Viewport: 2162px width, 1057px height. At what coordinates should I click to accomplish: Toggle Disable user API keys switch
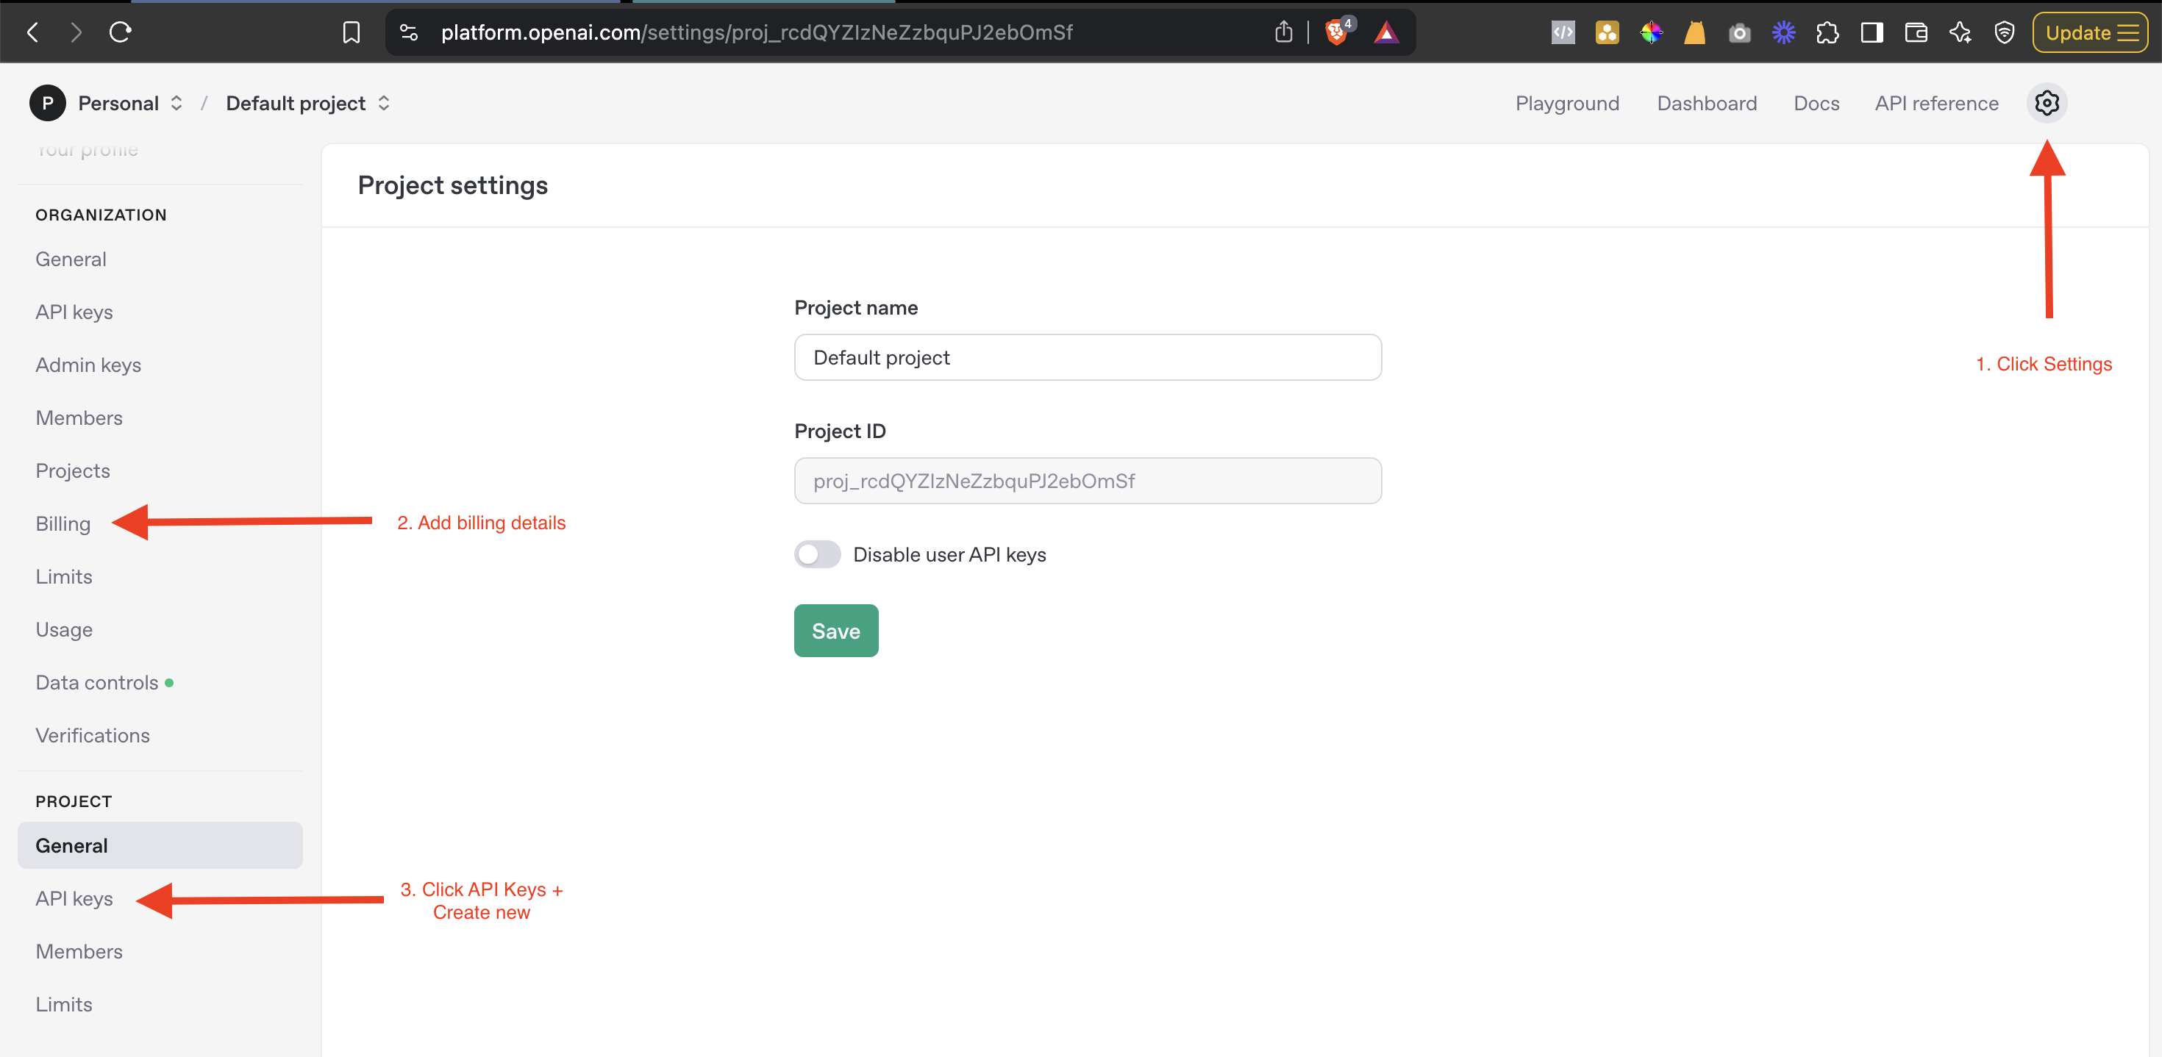coord(816,554)
